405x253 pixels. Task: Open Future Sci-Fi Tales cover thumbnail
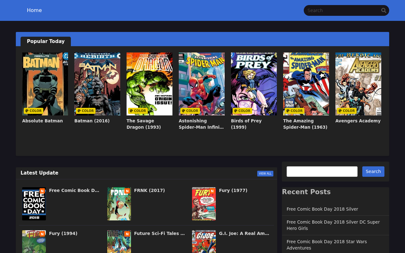(x=119, y=242)
